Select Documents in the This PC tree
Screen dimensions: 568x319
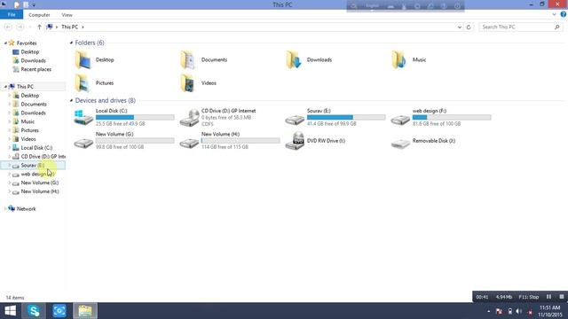[x=34, y=105]
